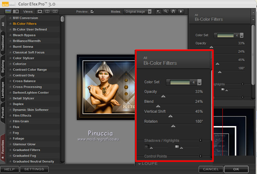This screenshot has width=257, height=174.
Task: Click the CANCEL button
Action: pyautogui.click(x=211, y=169)
